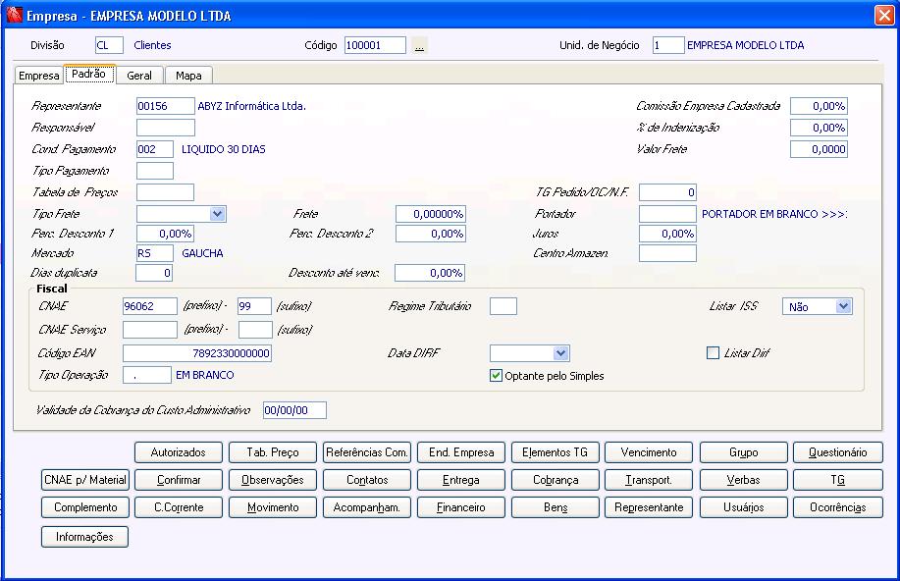The image size is (900, 581).
Task: Focus the Dias duplicata field
Action: pos(154,273)
